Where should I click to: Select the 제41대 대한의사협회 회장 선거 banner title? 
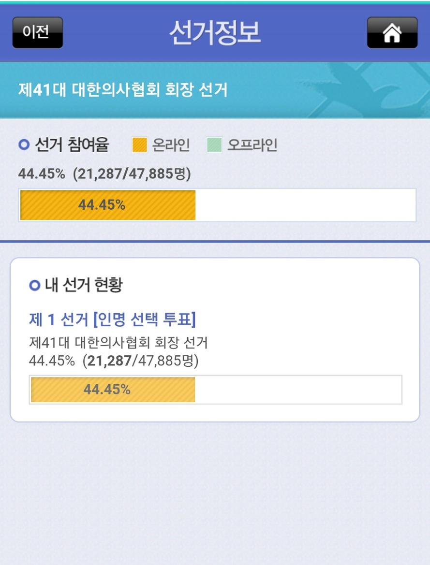click(x=122, y=90)
